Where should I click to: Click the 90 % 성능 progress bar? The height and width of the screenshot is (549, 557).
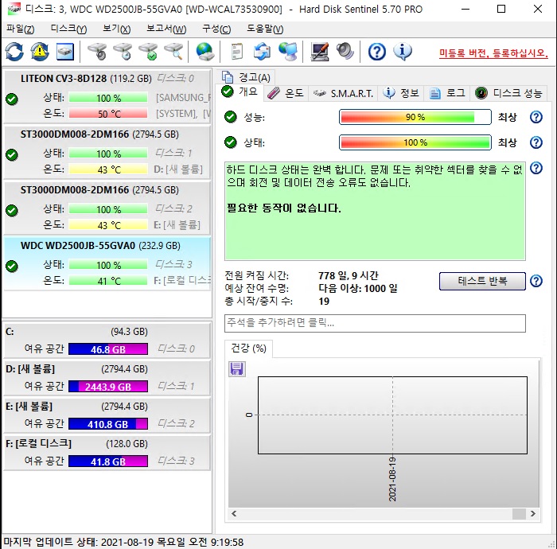point(415,117)
